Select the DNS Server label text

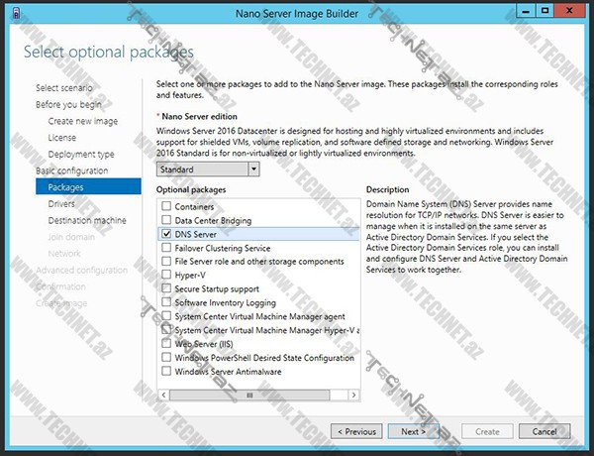(195, 235)
